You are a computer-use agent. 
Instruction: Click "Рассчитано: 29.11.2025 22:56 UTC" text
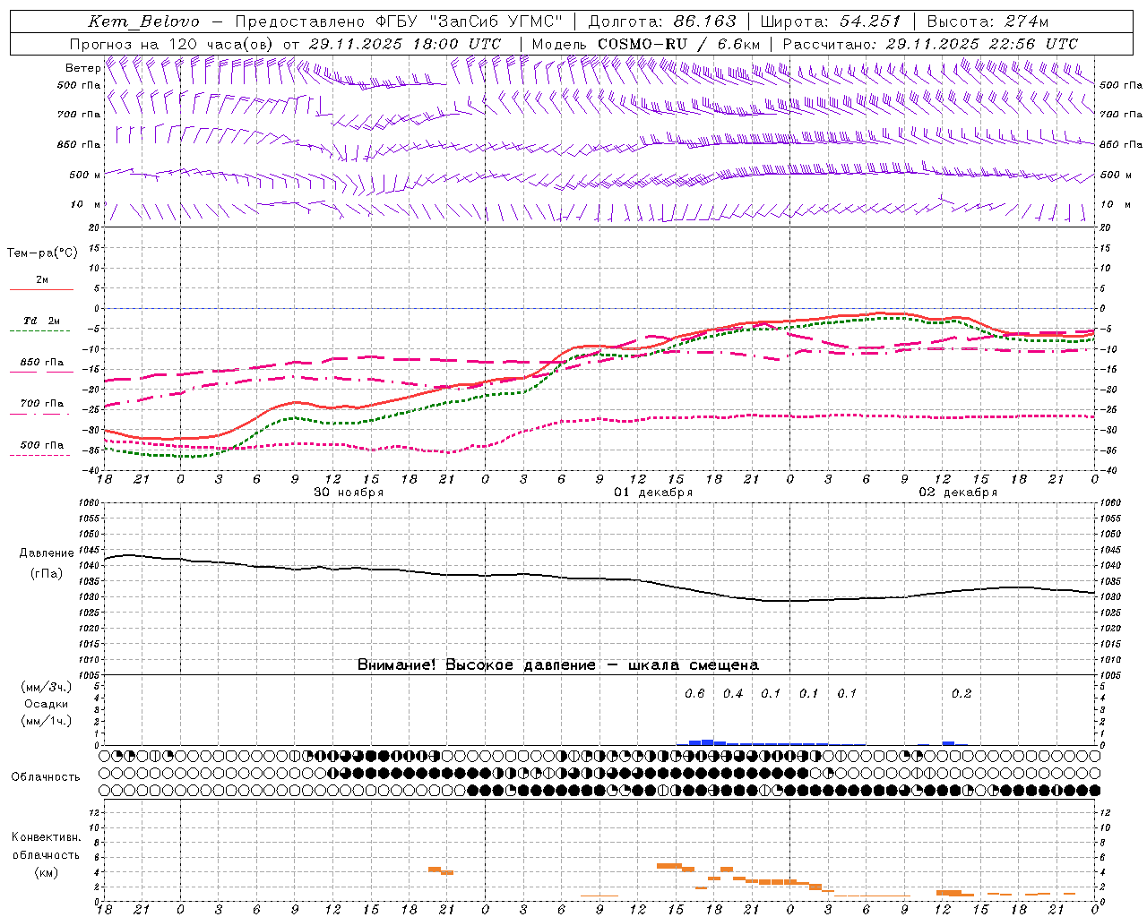click(x=930, y=44)
